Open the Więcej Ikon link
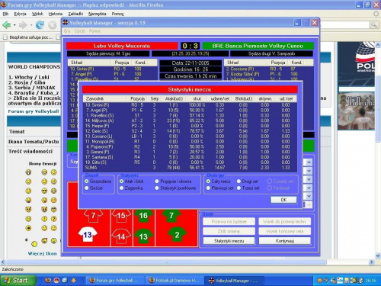The image size is (381, 286). coord(42,253)
